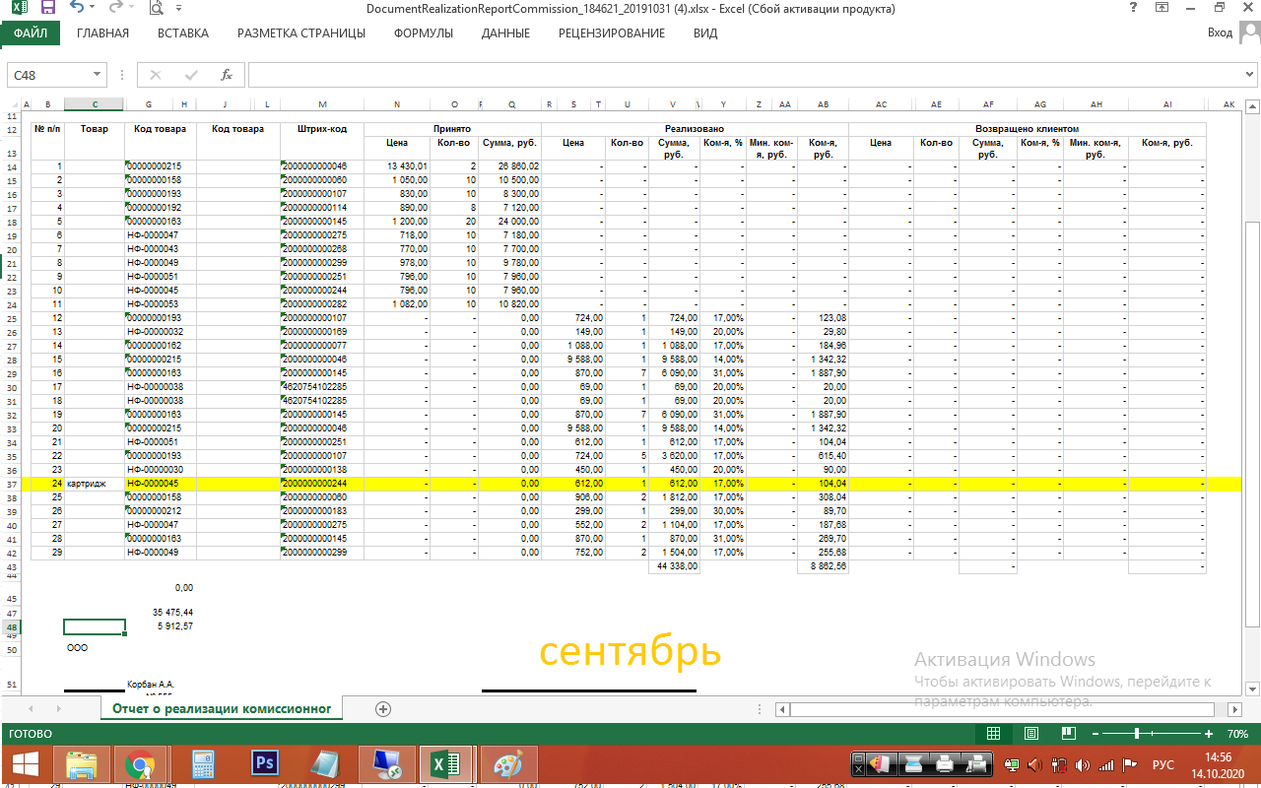Select the Отчет о реализации комиссионног sheet tab
The image size is (1261, 788).
222,708
